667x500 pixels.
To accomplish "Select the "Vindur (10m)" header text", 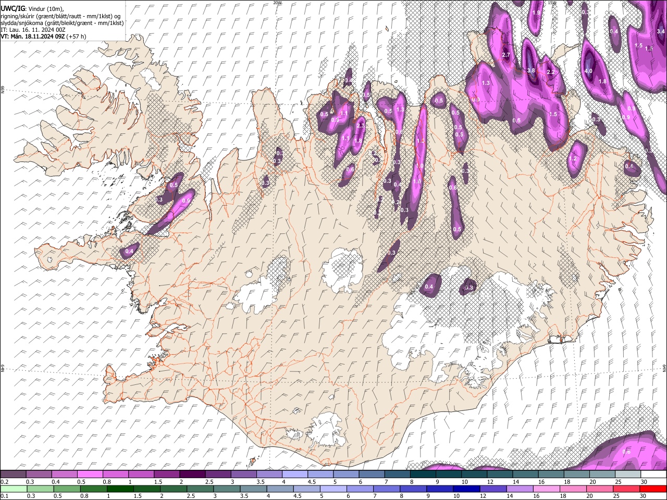I will [46, 9].
